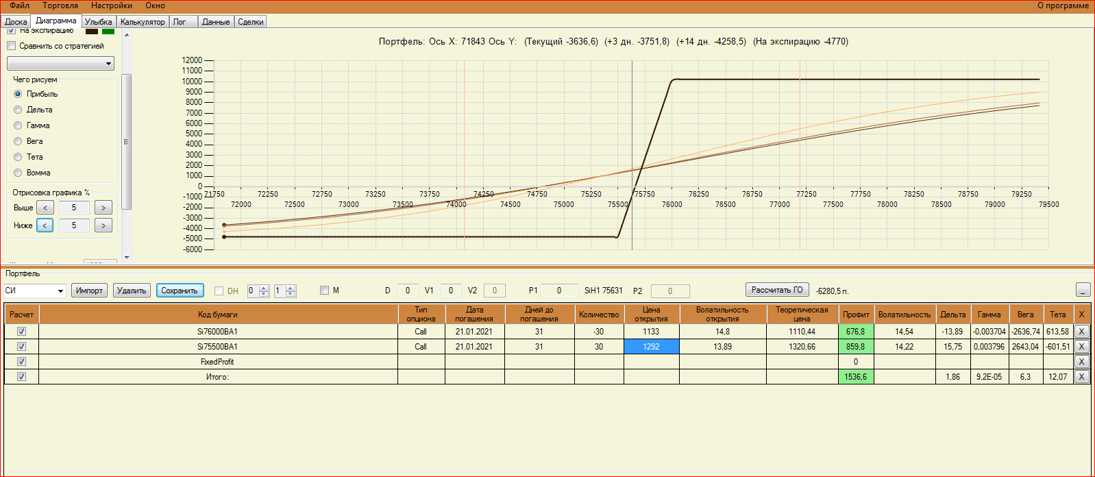Click the left panel vertical scrollbar
1095x477 pixels.
pos(126,142)
